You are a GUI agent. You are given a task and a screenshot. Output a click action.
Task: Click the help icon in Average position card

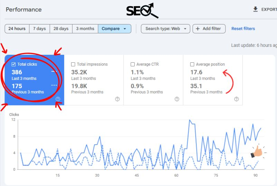click(236, 99)
